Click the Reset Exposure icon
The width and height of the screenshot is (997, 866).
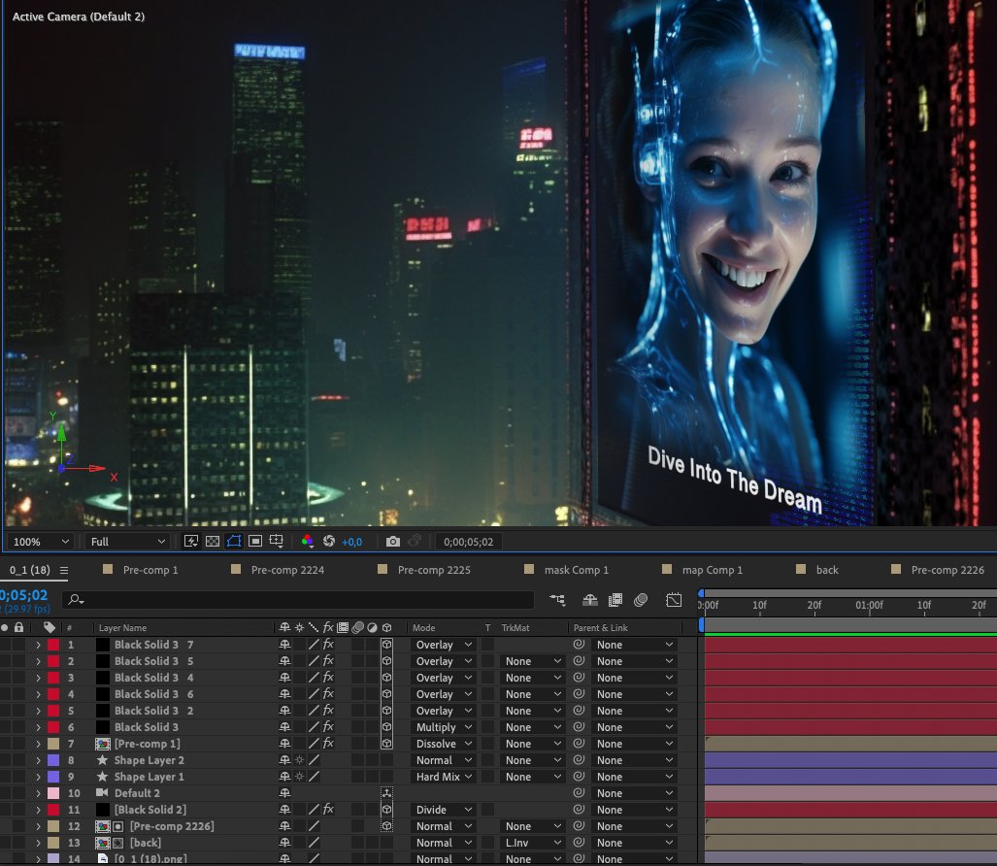point(329,541)
